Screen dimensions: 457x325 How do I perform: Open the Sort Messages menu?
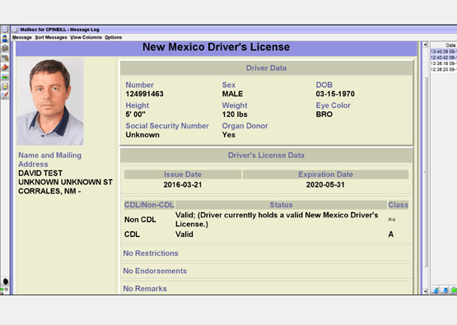click(51, 37)
